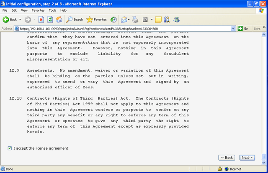Uncheck I accept the license agreement
This screenshot has width=268, height=173.
tap(10, 148)
